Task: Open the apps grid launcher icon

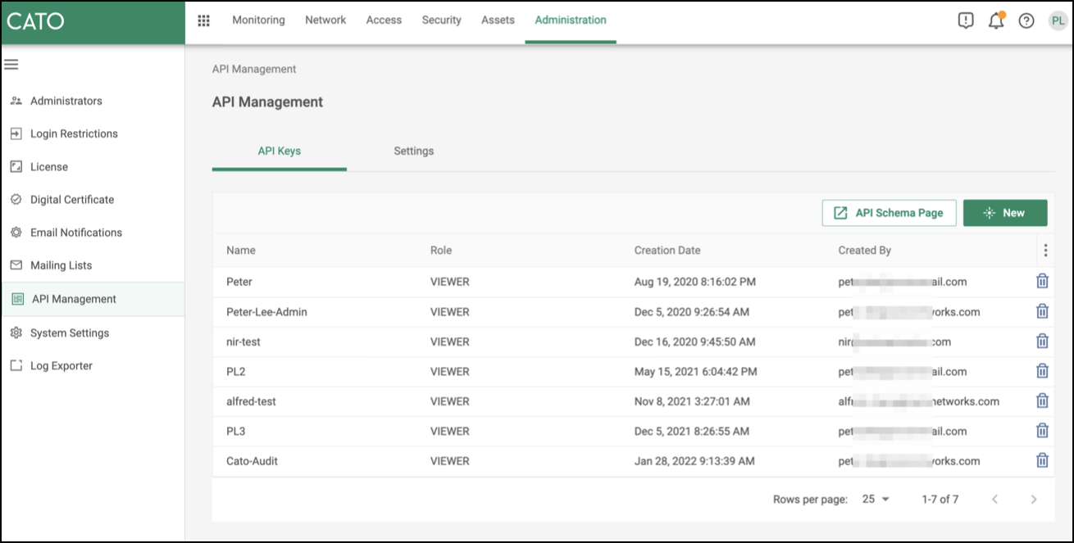Action: coord(204,20)
